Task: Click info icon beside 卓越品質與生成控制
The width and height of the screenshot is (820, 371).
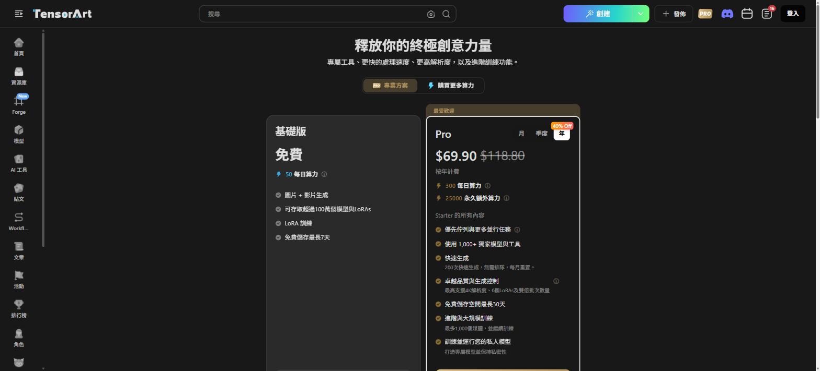Action: (x=556, y=281)
